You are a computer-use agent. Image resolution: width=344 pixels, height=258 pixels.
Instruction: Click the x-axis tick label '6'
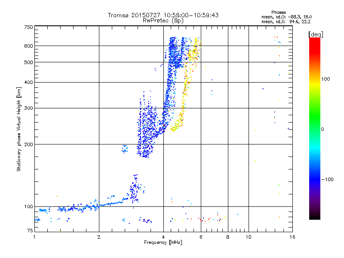point(201,237)
